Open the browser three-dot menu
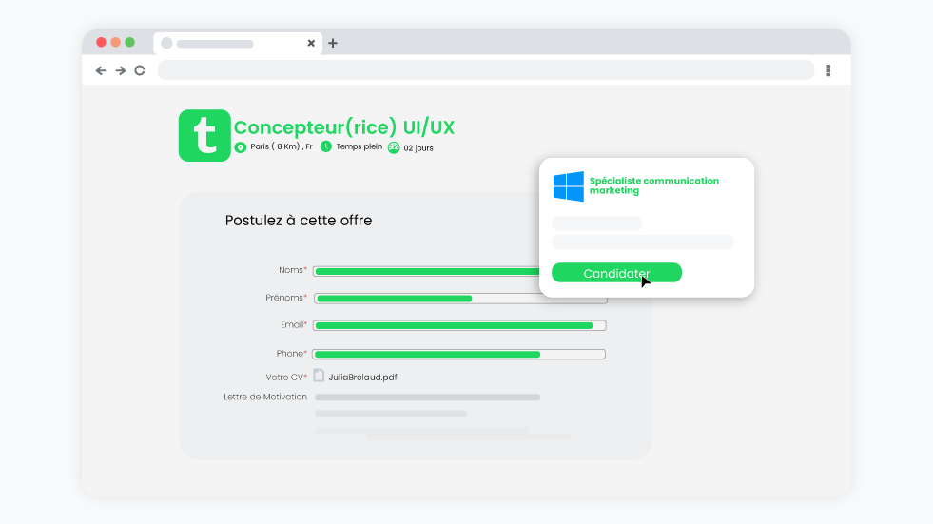This screenshot has width=933, height=524. 828,70
